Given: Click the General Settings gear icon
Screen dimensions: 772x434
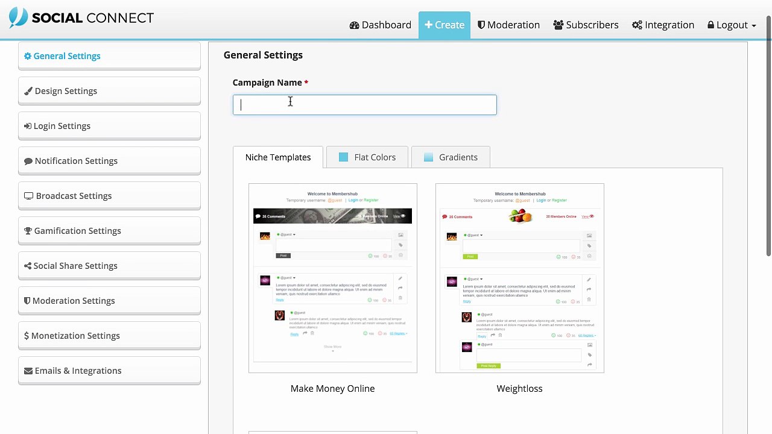Looking at the screenshot, I should pos(28,56).
